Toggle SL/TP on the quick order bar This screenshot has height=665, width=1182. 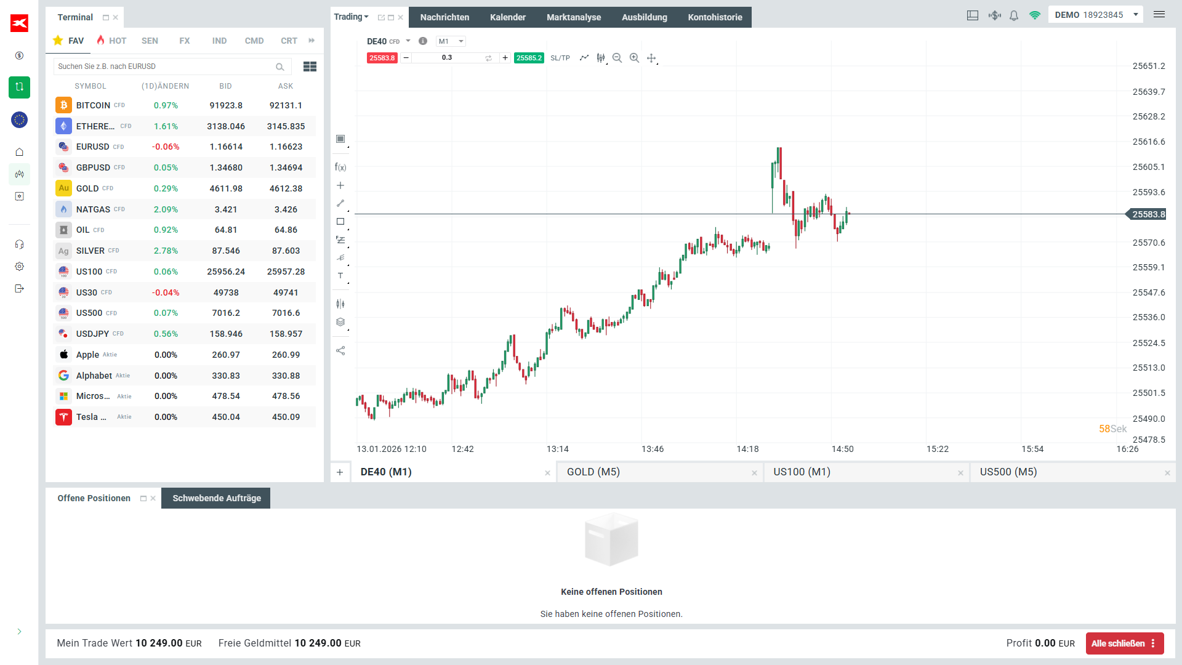[x=560, y=58]
